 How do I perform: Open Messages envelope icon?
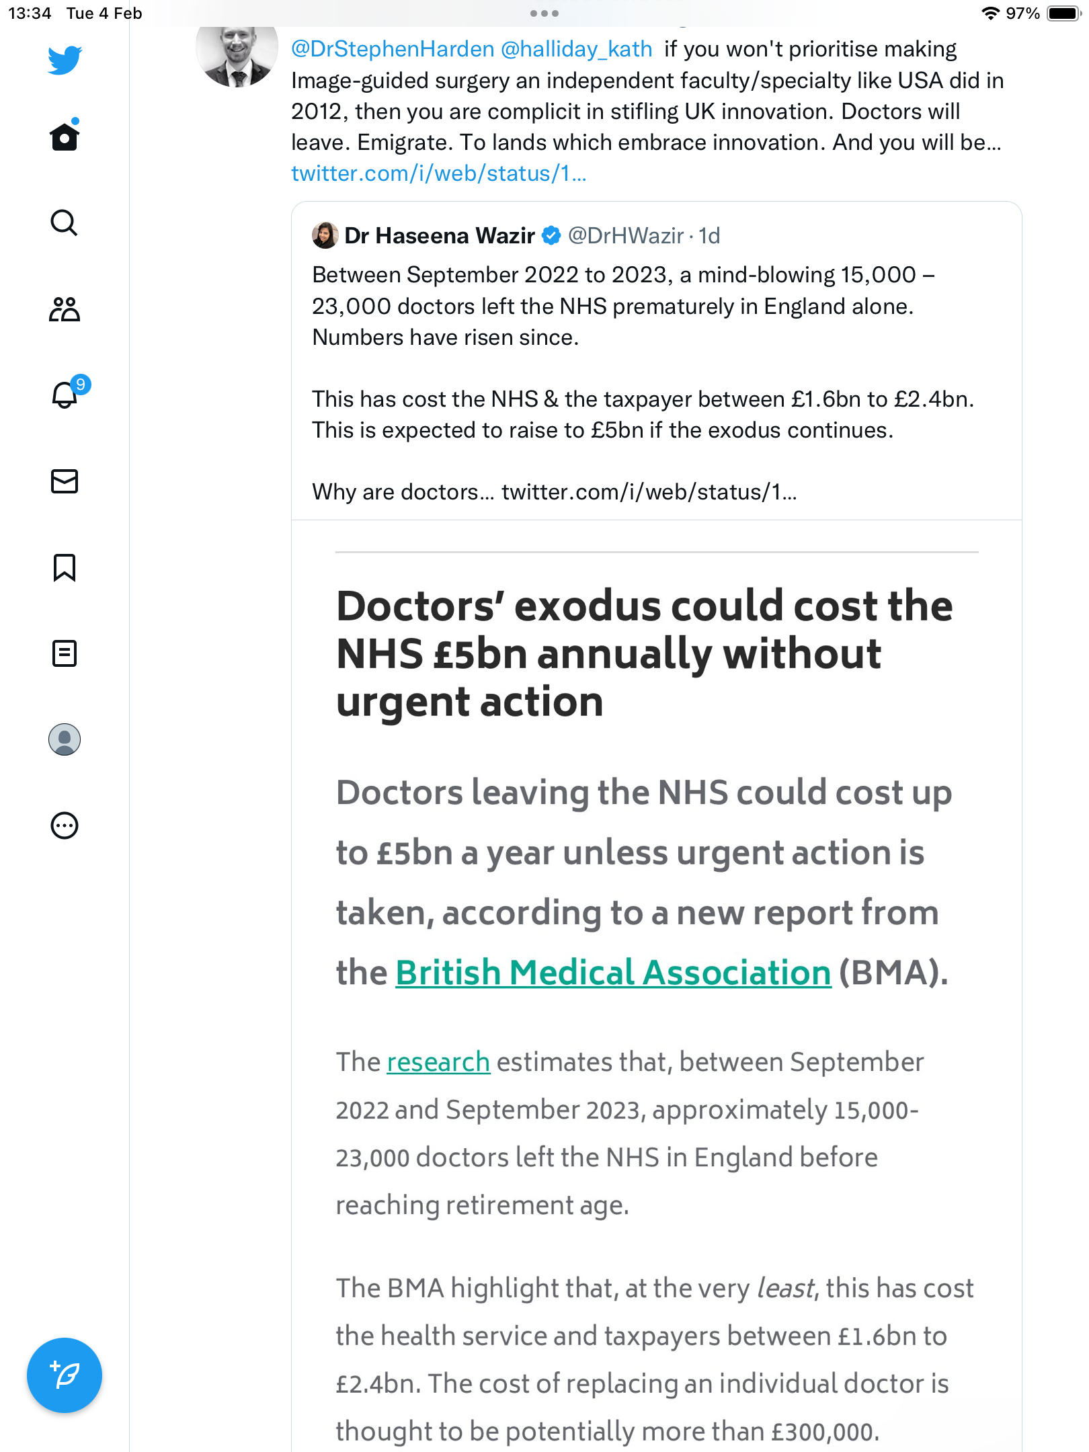[65, 481]
